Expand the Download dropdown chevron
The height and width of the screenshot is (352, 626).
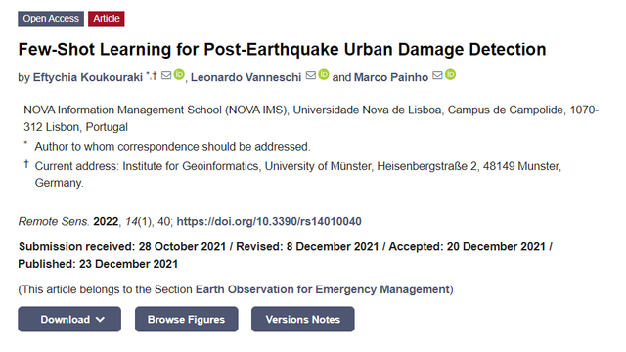(x=100, y=320)
